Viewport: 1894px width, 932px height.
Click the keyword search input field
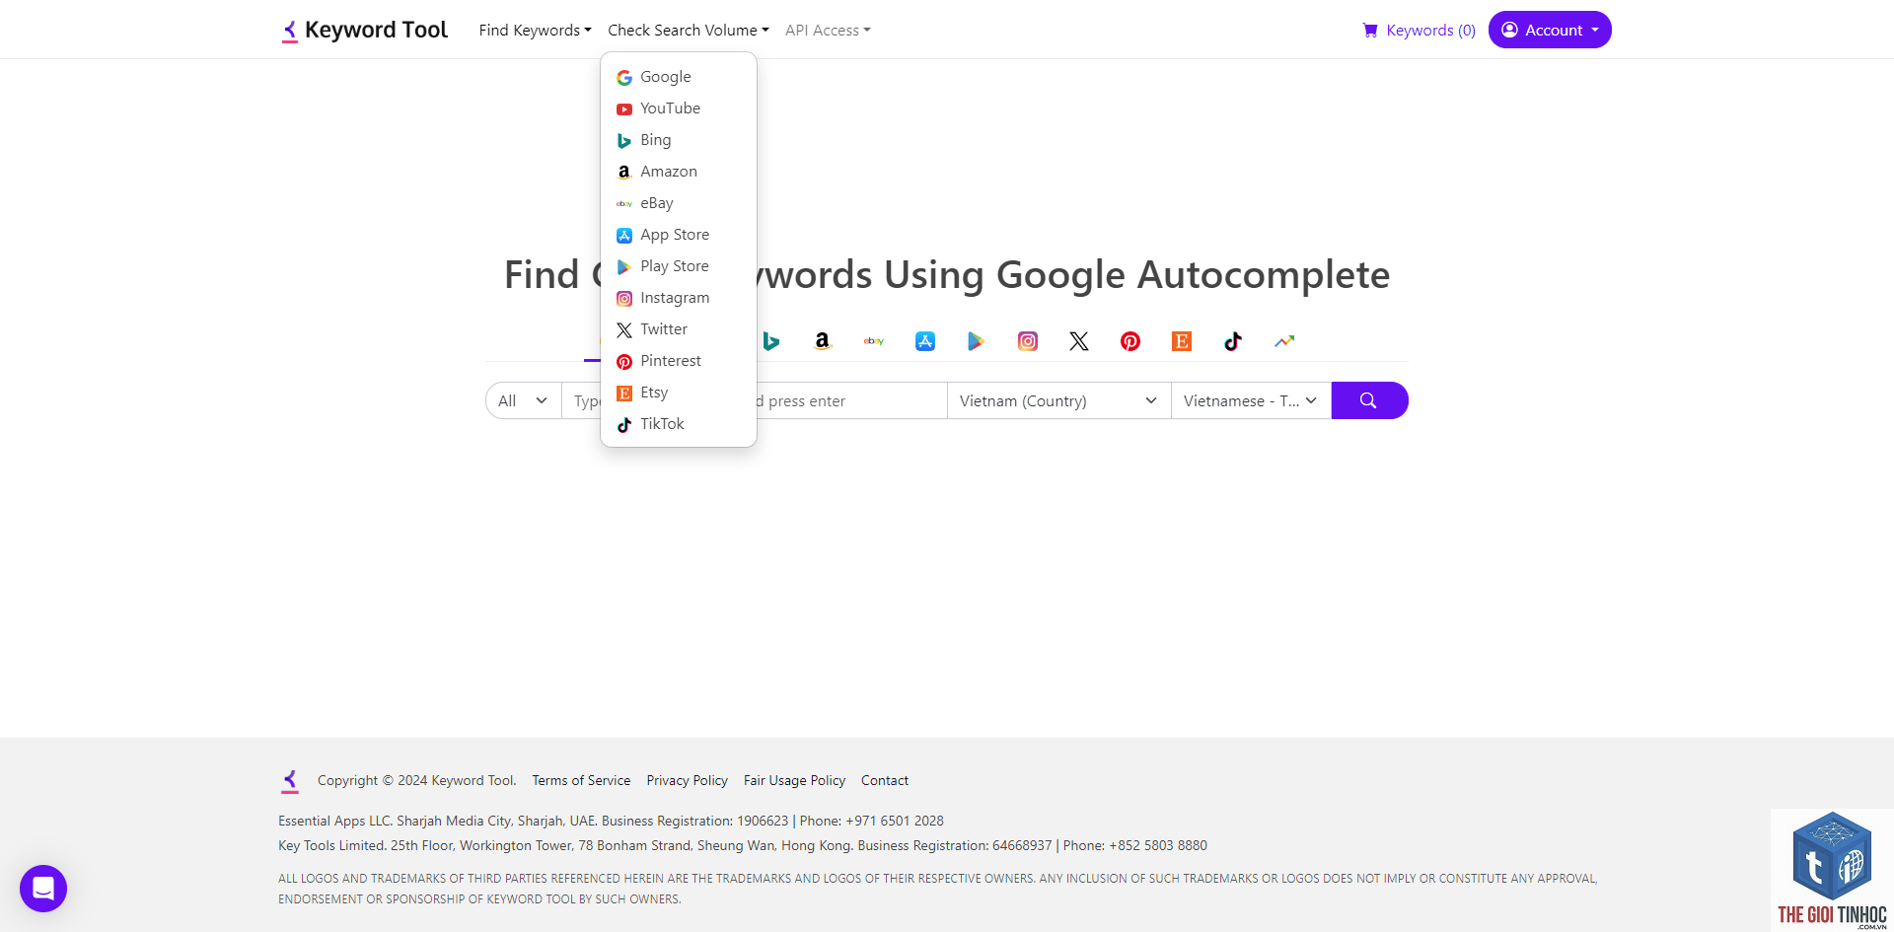755,400
